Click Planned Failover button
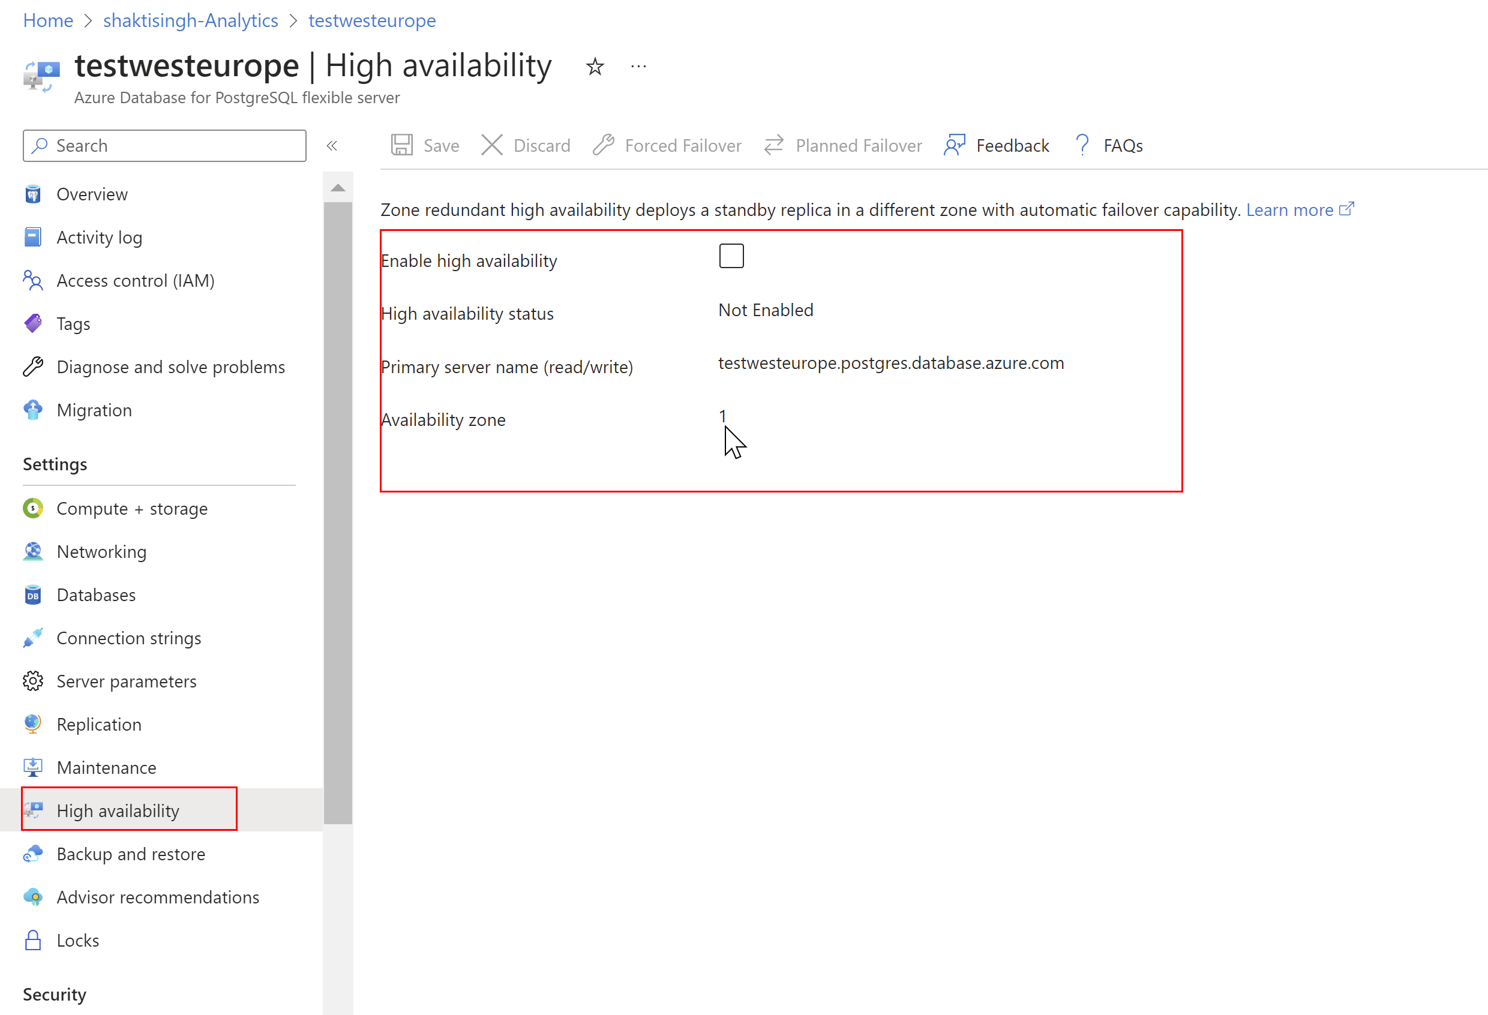This screenshot has width=1488, height=1015. coord(842,145)
